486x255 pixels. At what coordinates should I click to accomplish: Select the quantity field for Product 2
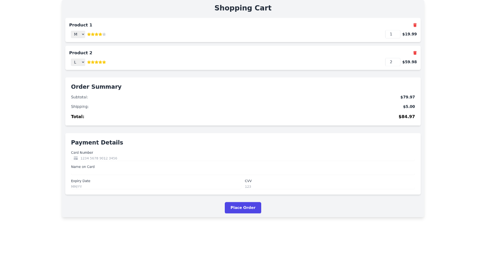point(392,62)
